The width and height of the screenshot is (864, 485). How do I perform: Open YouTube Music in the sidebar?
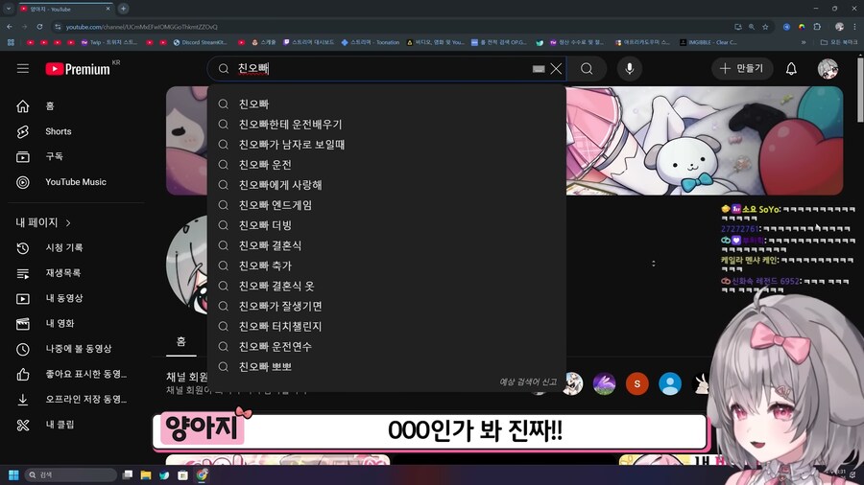click(x=76, y=182)
